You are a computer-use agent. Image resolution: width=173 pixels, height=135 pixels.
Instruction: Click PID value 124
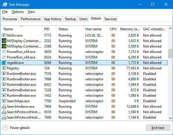pyautogui.click(x=47, y=68)
